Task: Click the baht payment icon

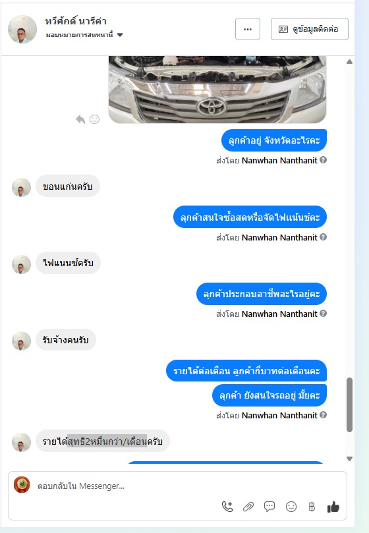Action: (312, 507)
